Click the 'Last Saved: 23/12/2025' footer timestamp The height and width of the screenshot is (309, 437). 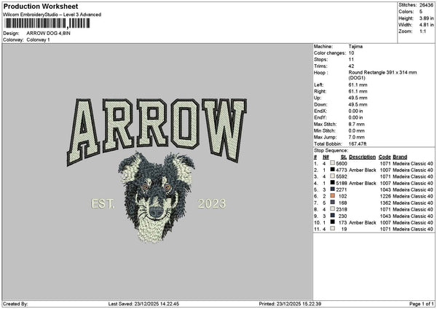click(143, 304)
